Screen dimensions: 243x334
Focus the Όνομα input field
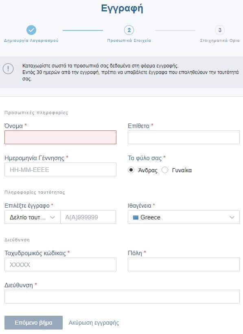60,137
